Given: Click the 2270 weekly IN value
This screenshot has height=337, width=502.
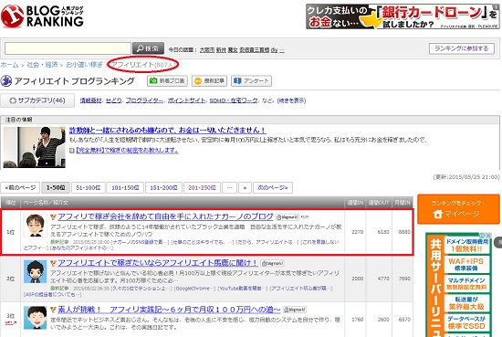Looking at the screenshot, I should 357,232.
